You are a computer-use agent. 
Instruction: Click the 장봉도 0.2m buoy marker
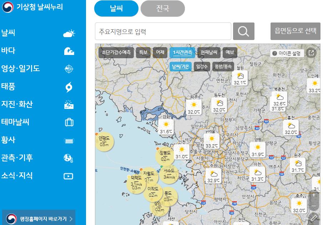click(165, 156)
